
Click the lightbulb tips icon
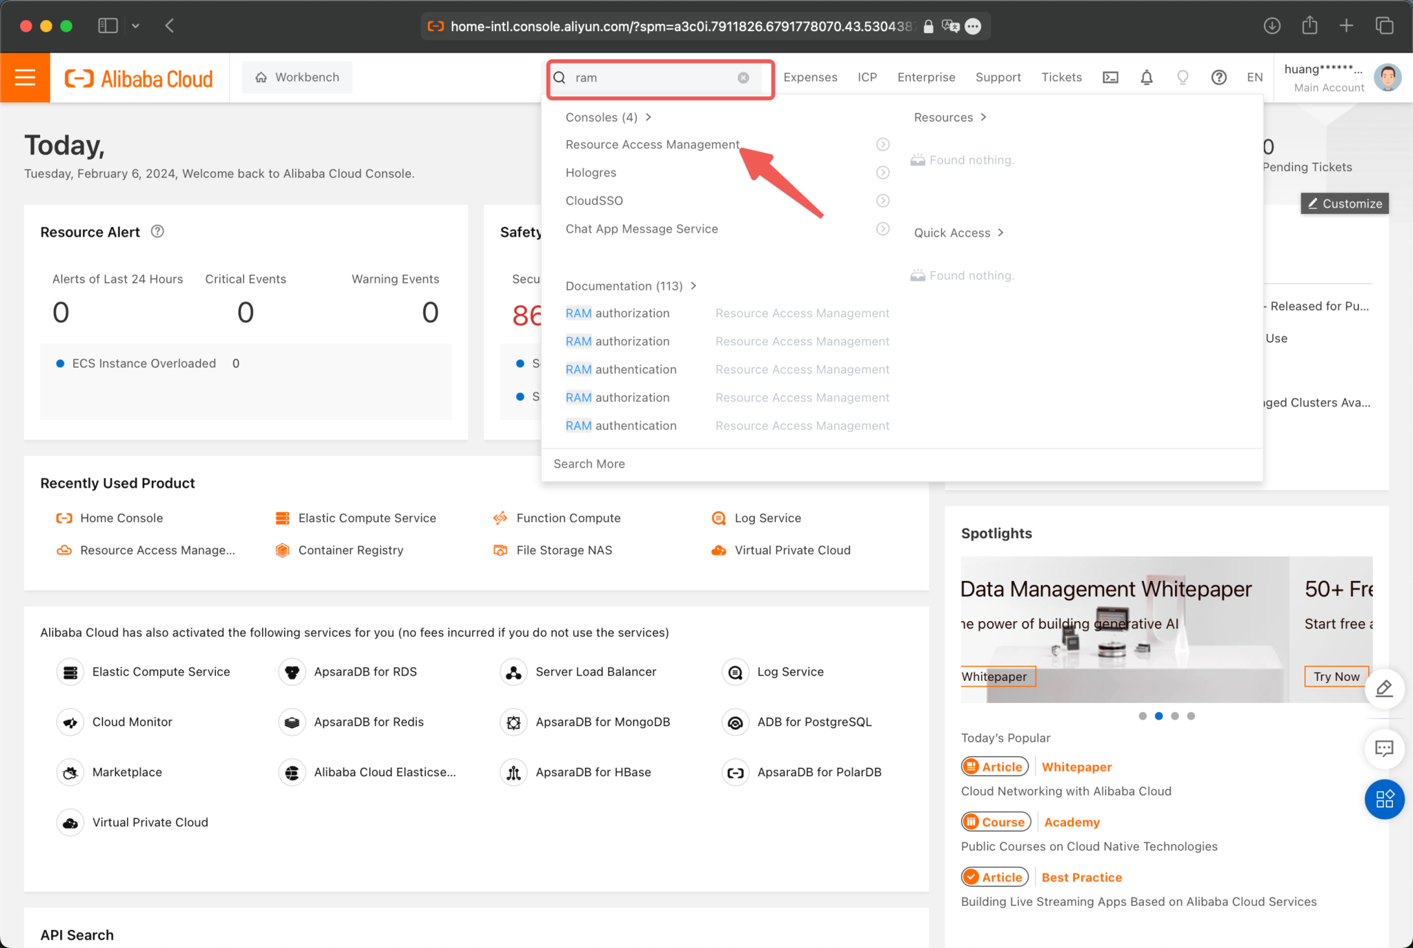[x=1183, y=77]
